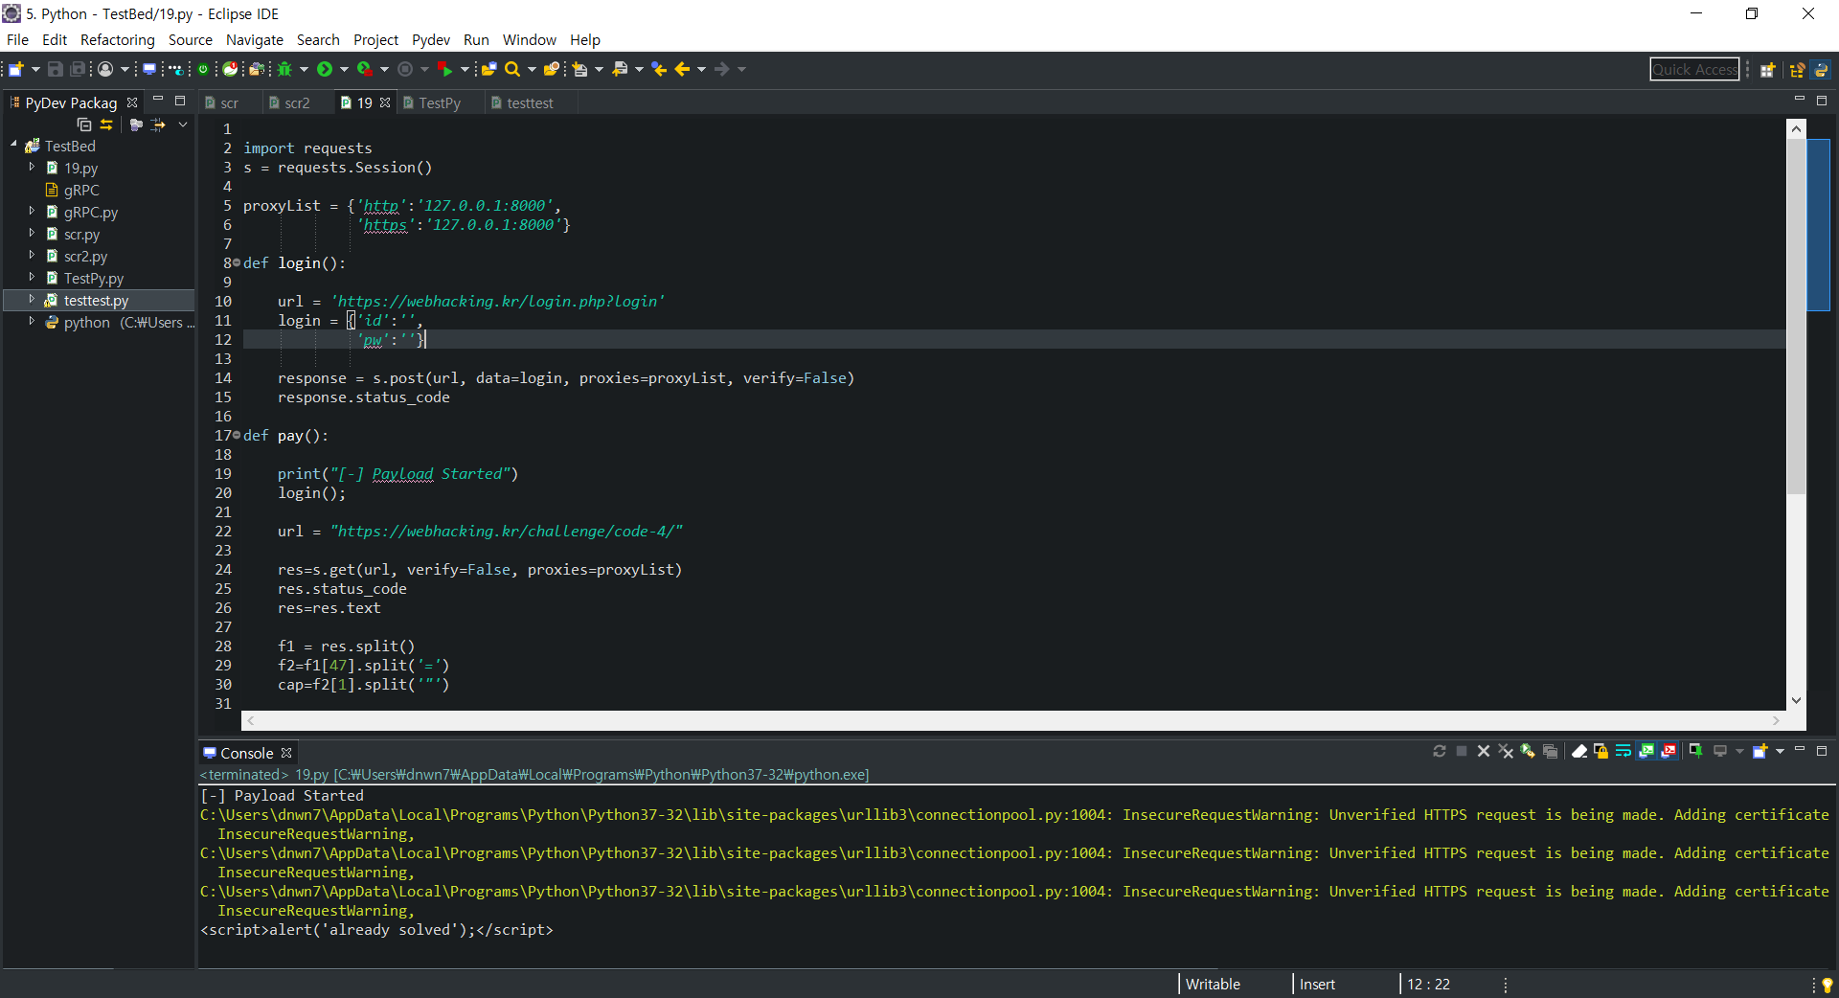This screenshot has width=1839, height=998.
Task: Switch to the PyDev perspective icon
Action: tap(1822, 70)
